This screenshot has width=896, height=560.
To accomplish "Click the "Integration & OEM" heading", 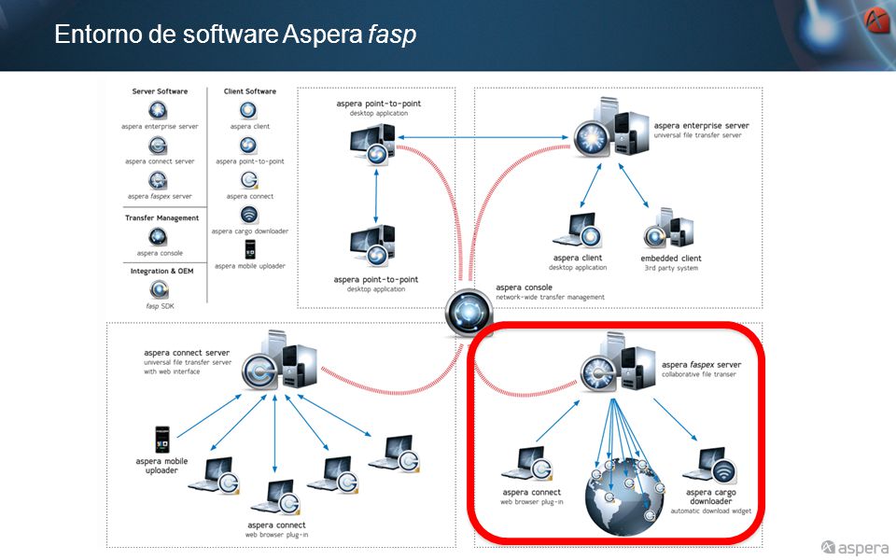I will coord(161,272).
